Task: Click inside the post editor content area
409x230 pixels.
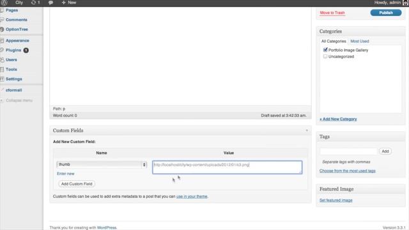Action: pos(180,56)
